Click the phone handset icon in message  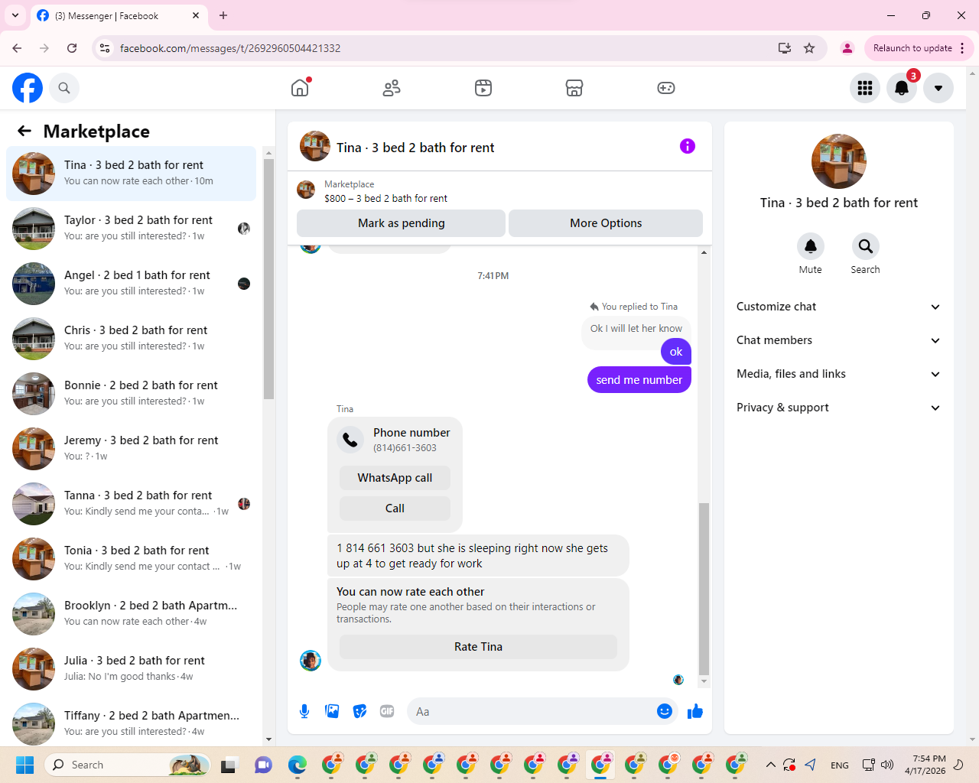[x=350, y=440]
